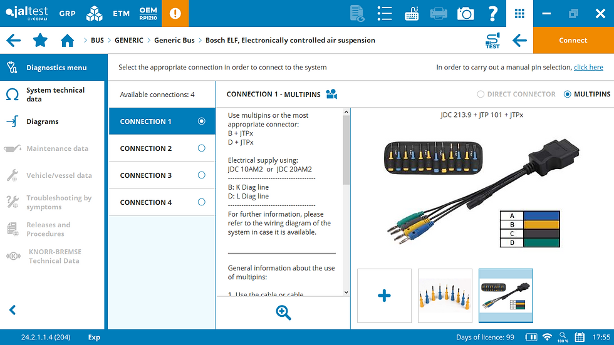
Task: Click the battery status icon
Action: click(531, 337)
